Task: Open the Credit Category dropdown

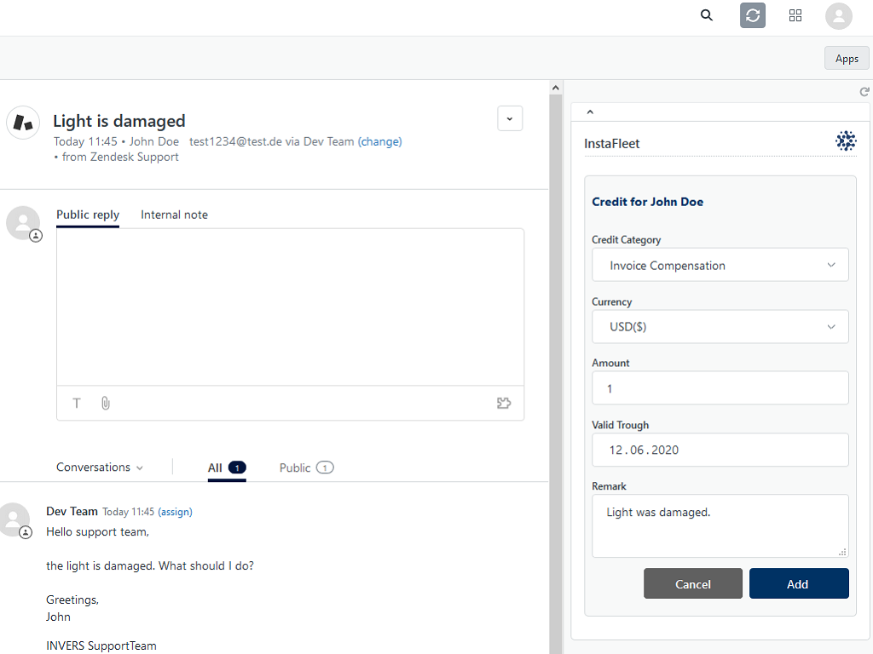Action: tap(720, 265)
